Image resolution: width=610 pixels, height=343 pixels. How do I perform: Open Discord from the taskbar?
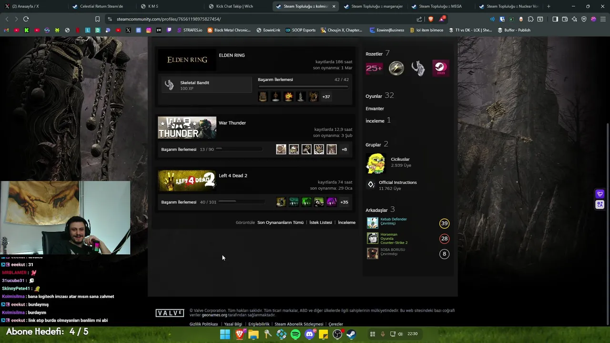[x=309, y=334]
